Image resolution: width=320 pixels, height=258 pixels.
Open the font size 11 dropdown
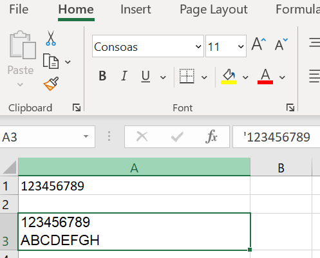[241, 46]
